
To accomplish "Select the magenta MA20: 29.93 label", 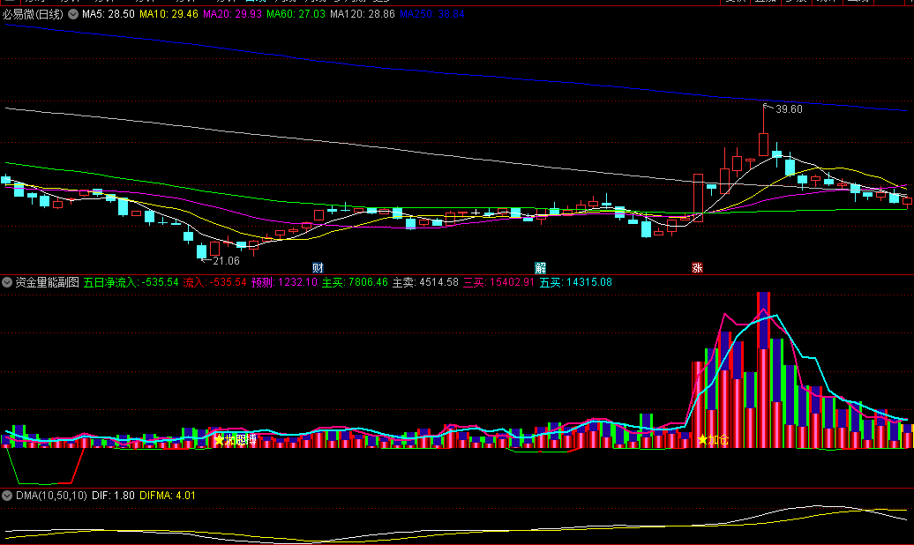I will pyautogui.click(x=232, y=14).
